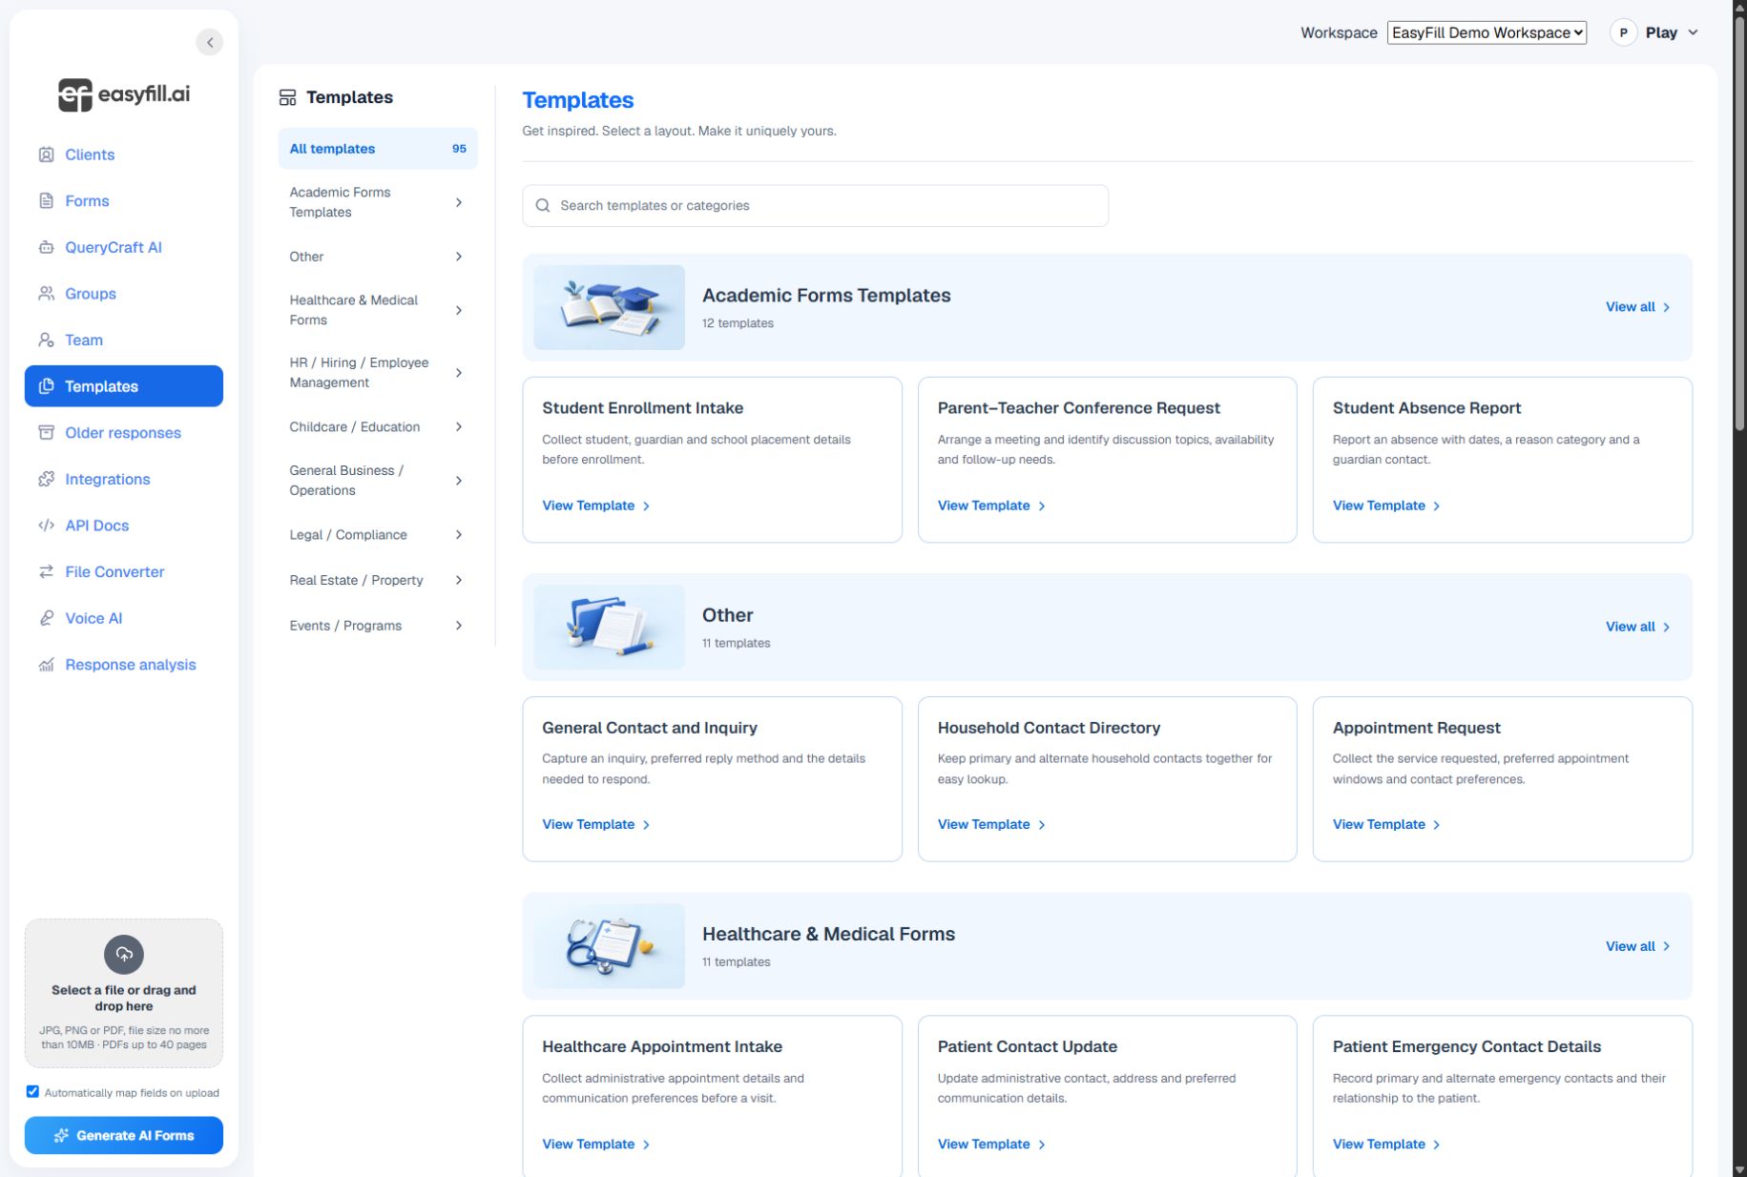1747x1177 pixels.
Task: Toggle Automatically map fields on upload checkbox
Action: pos(32,1092)
